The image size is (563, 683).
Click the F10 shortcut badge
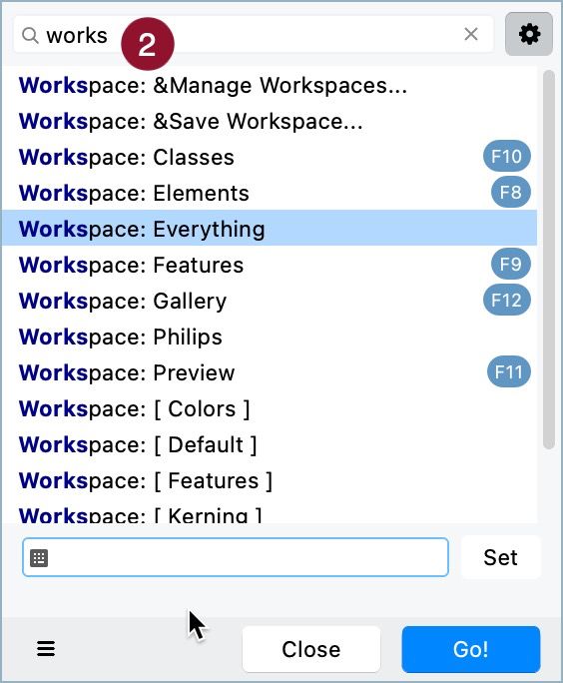(x=506, y=157)
